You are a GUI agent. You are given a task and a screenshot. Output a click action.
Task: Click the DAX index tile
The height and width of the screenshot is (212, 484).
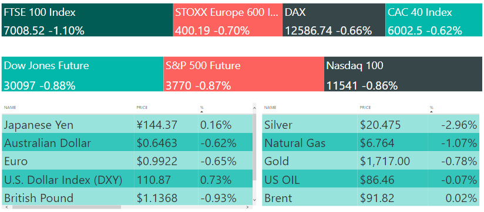point(334,20)
